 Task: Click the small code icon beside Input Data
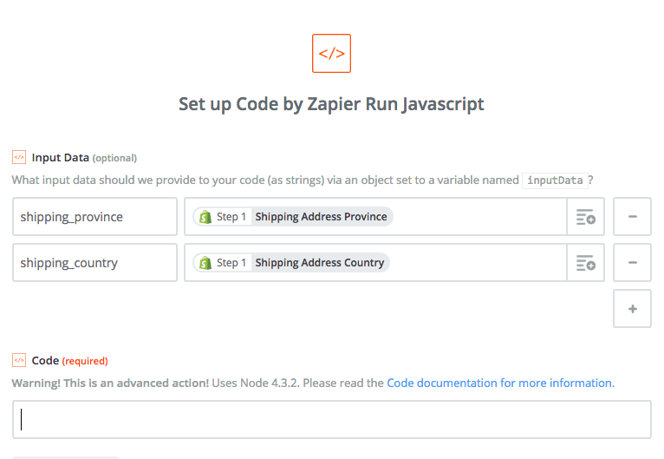(19, 157)
